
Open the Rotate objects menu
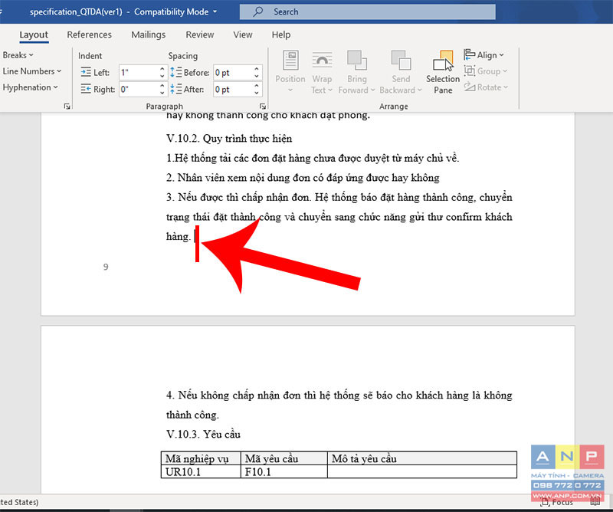pyautogui.click(x=486, y=87)
